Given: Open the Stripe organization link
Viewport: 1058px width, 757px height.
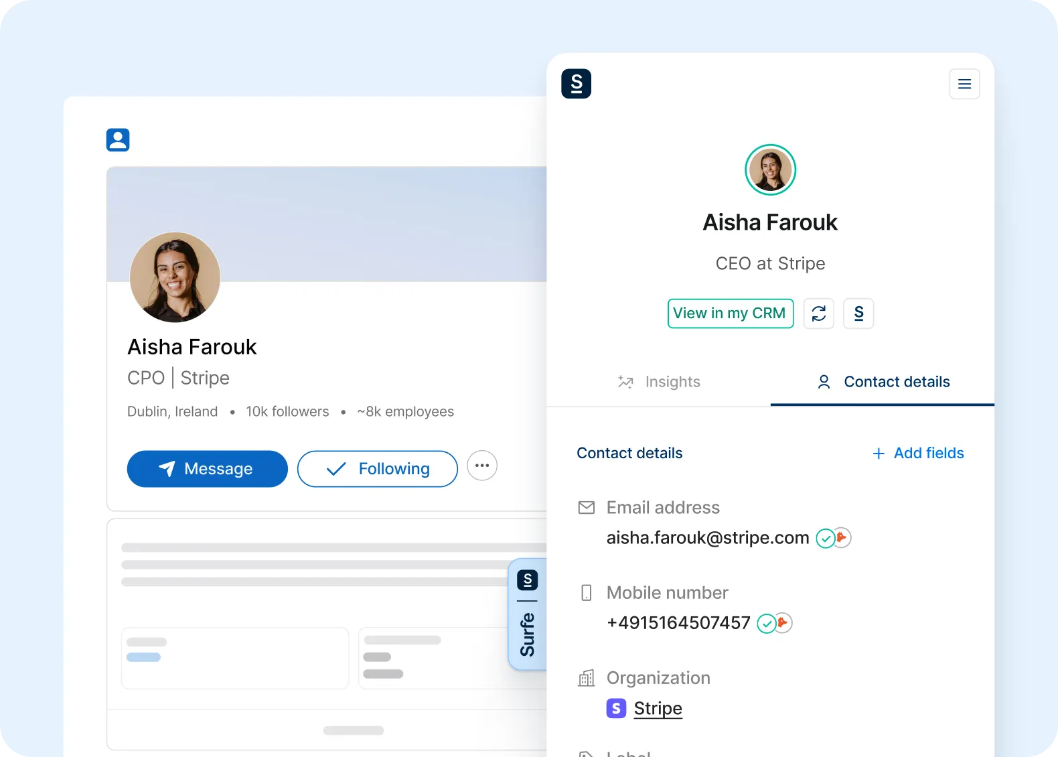Looking at the screenshot, I should [x=658, y=708].
